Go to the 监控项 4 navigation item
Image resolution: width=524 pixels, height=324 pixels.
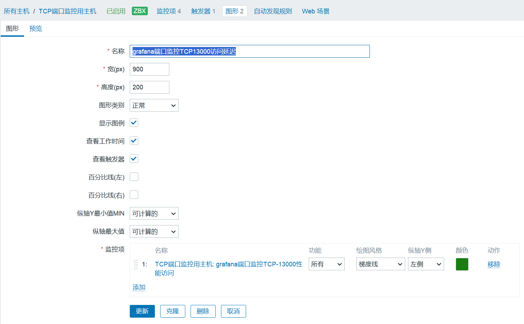click(169, 11)
